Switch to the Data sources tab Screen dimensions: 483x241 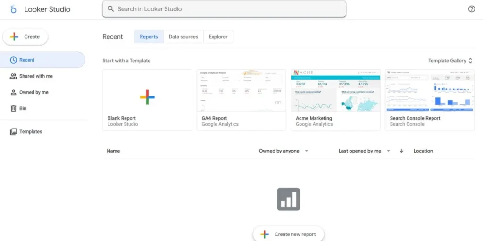click(183, 37)
